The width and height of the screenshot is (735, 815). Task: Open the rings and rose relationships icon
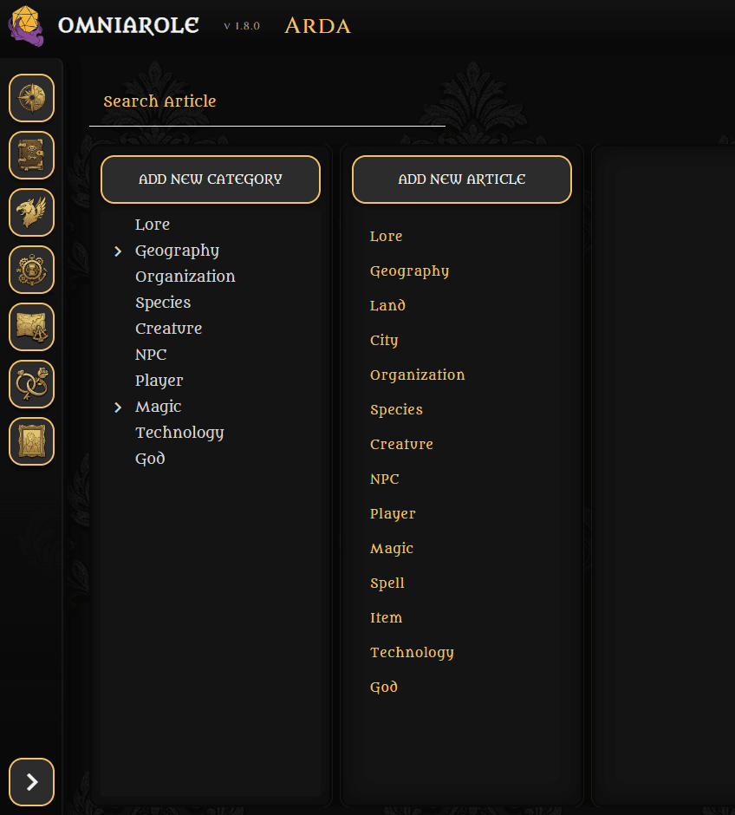point(32,383)
